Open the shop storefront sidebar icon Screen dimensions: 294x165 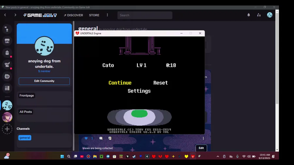coord(7,41)
